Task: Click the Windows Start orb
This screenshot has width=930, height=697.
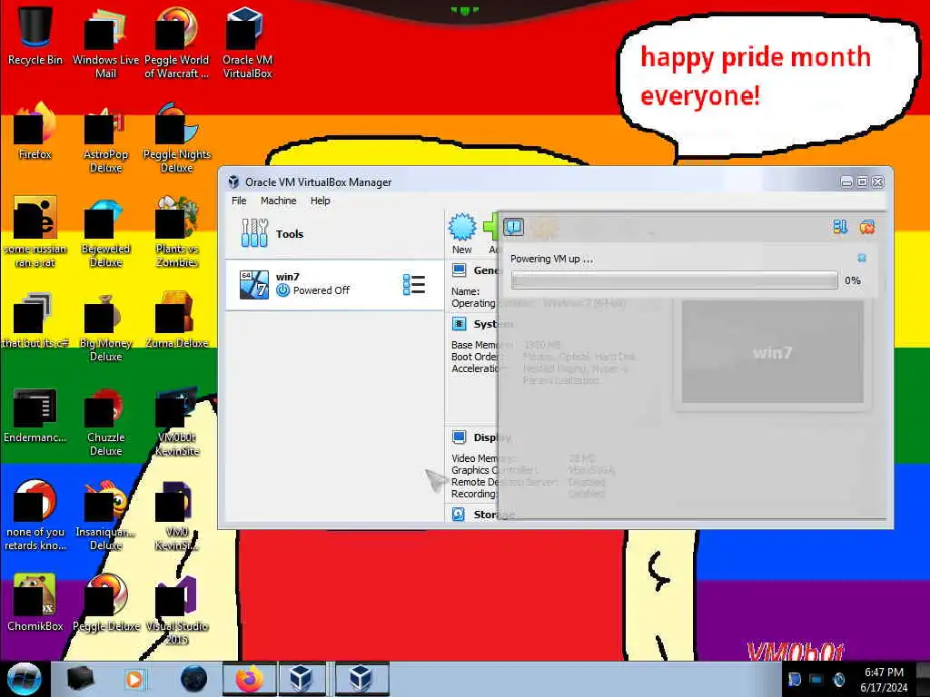Action: pos(24,679)
